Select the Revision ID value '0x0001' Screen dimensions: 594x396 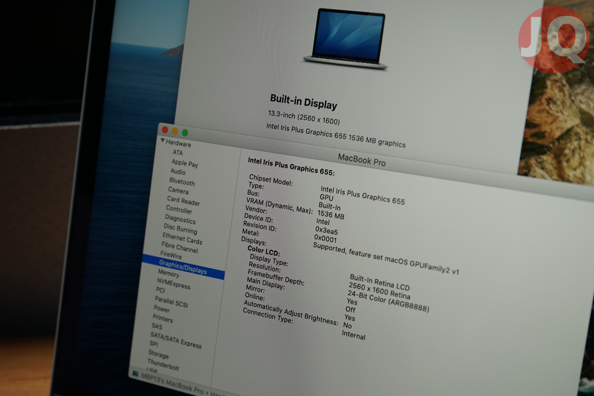[x=325, y=238]
